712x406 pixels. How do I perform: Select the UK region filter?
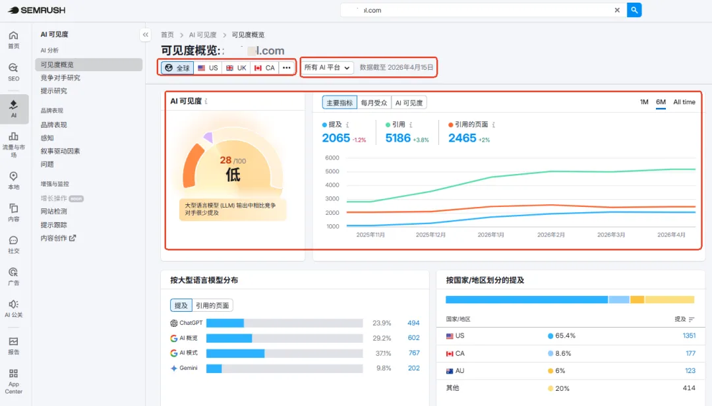point(236,68)
